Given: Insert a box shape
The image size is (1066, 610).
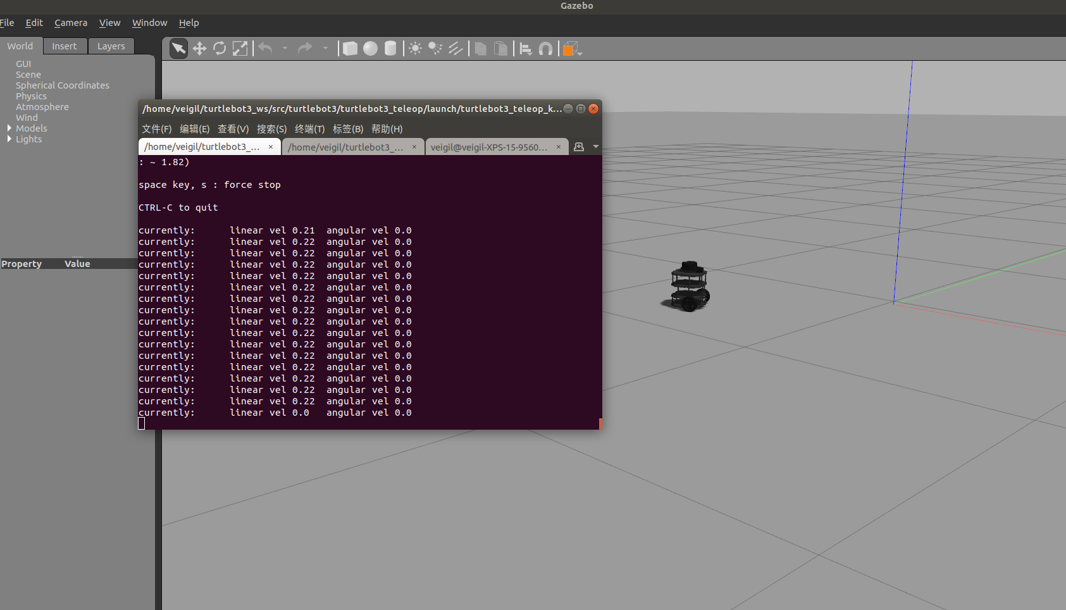Looking at the screenshot, I should click(350, 49).
